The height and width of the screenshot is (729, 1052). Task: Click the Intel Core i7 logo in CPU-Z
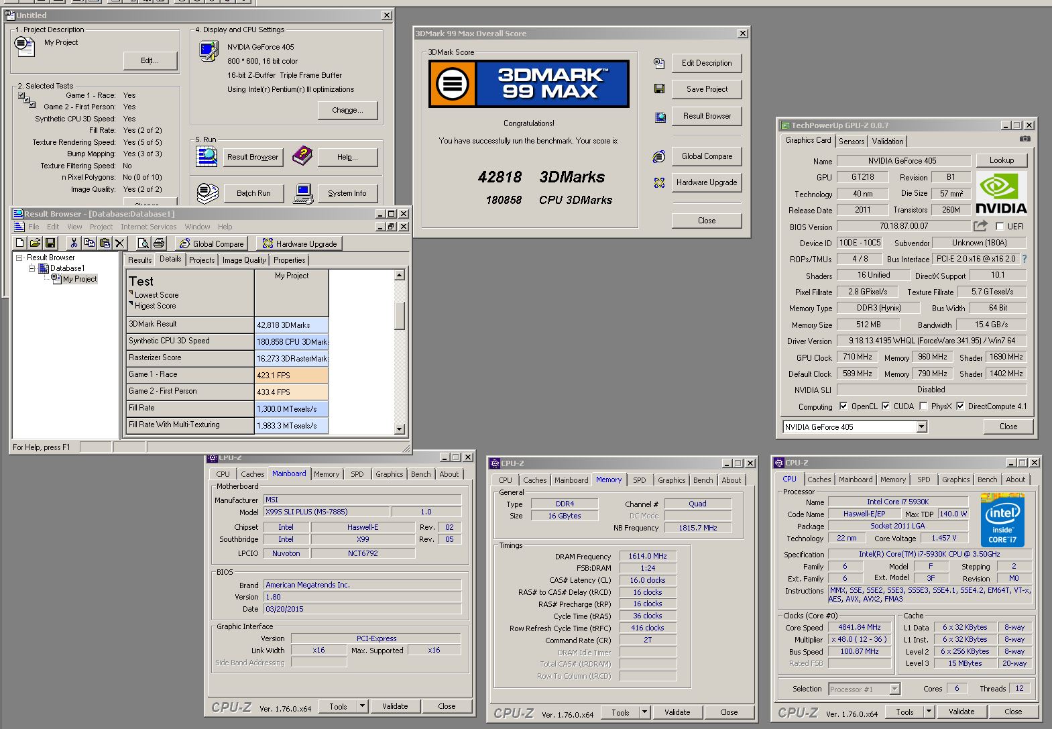(1002, 520)
